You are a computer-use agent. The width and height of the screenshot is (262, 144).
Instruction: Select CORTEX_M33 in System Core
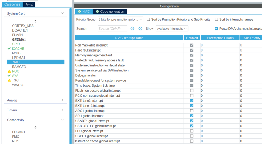23,26
